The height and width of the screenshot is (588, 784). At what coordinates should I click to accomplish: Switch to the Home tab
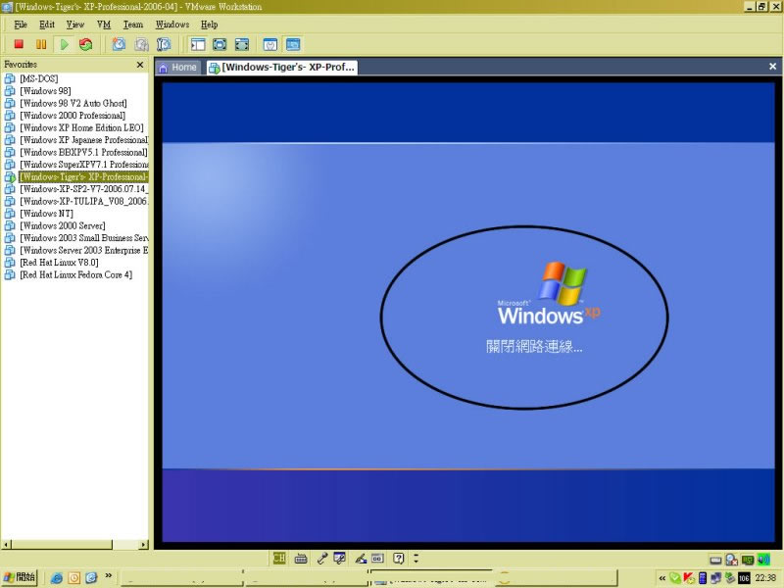178,68
